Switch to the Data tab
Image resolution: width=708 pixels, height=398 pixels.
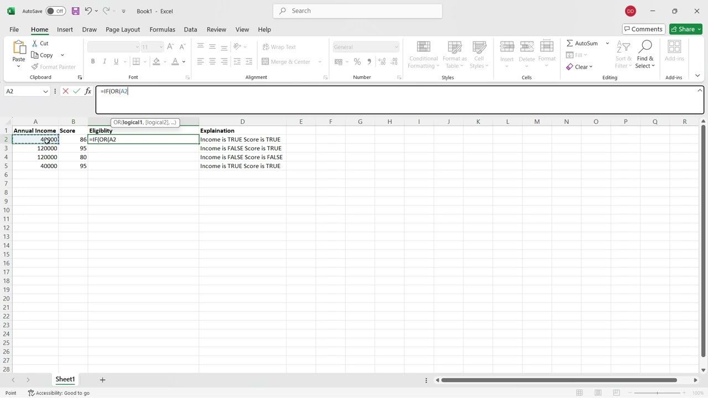[190, 29]
